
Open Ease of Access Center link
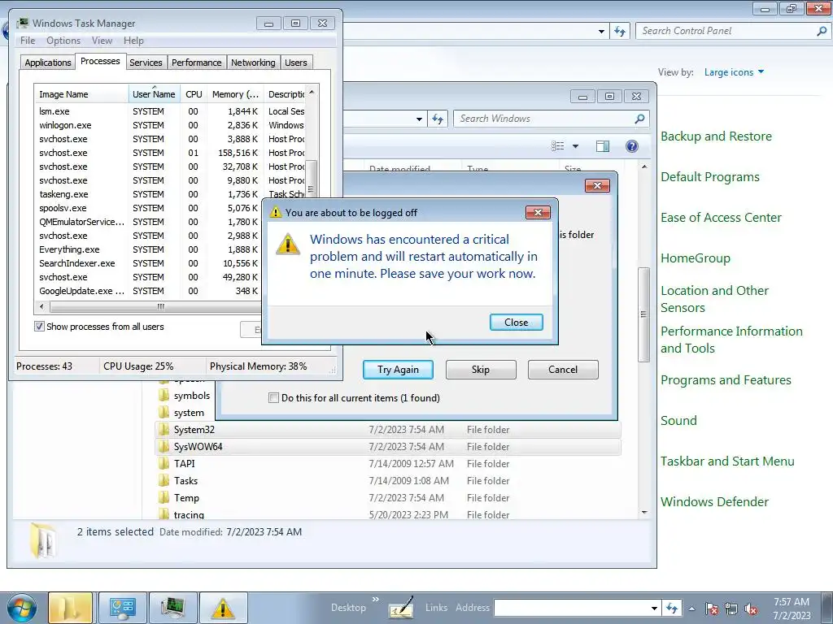click(x=721, y=218)
